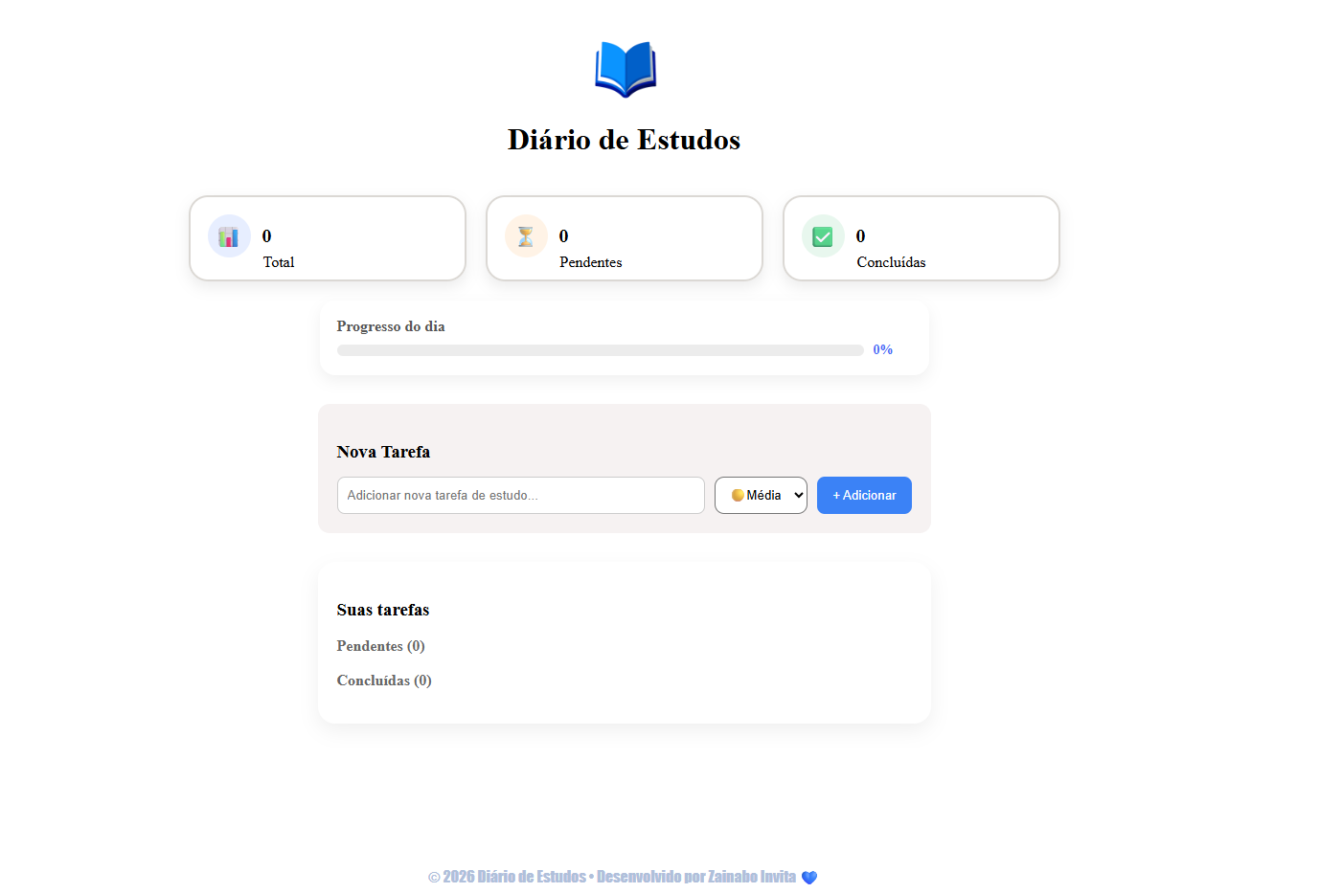Image resolution: width=1342 pixels, height=893 pixels.
Task: Click the 0% progress value
Action: click(x=883, y=349)
